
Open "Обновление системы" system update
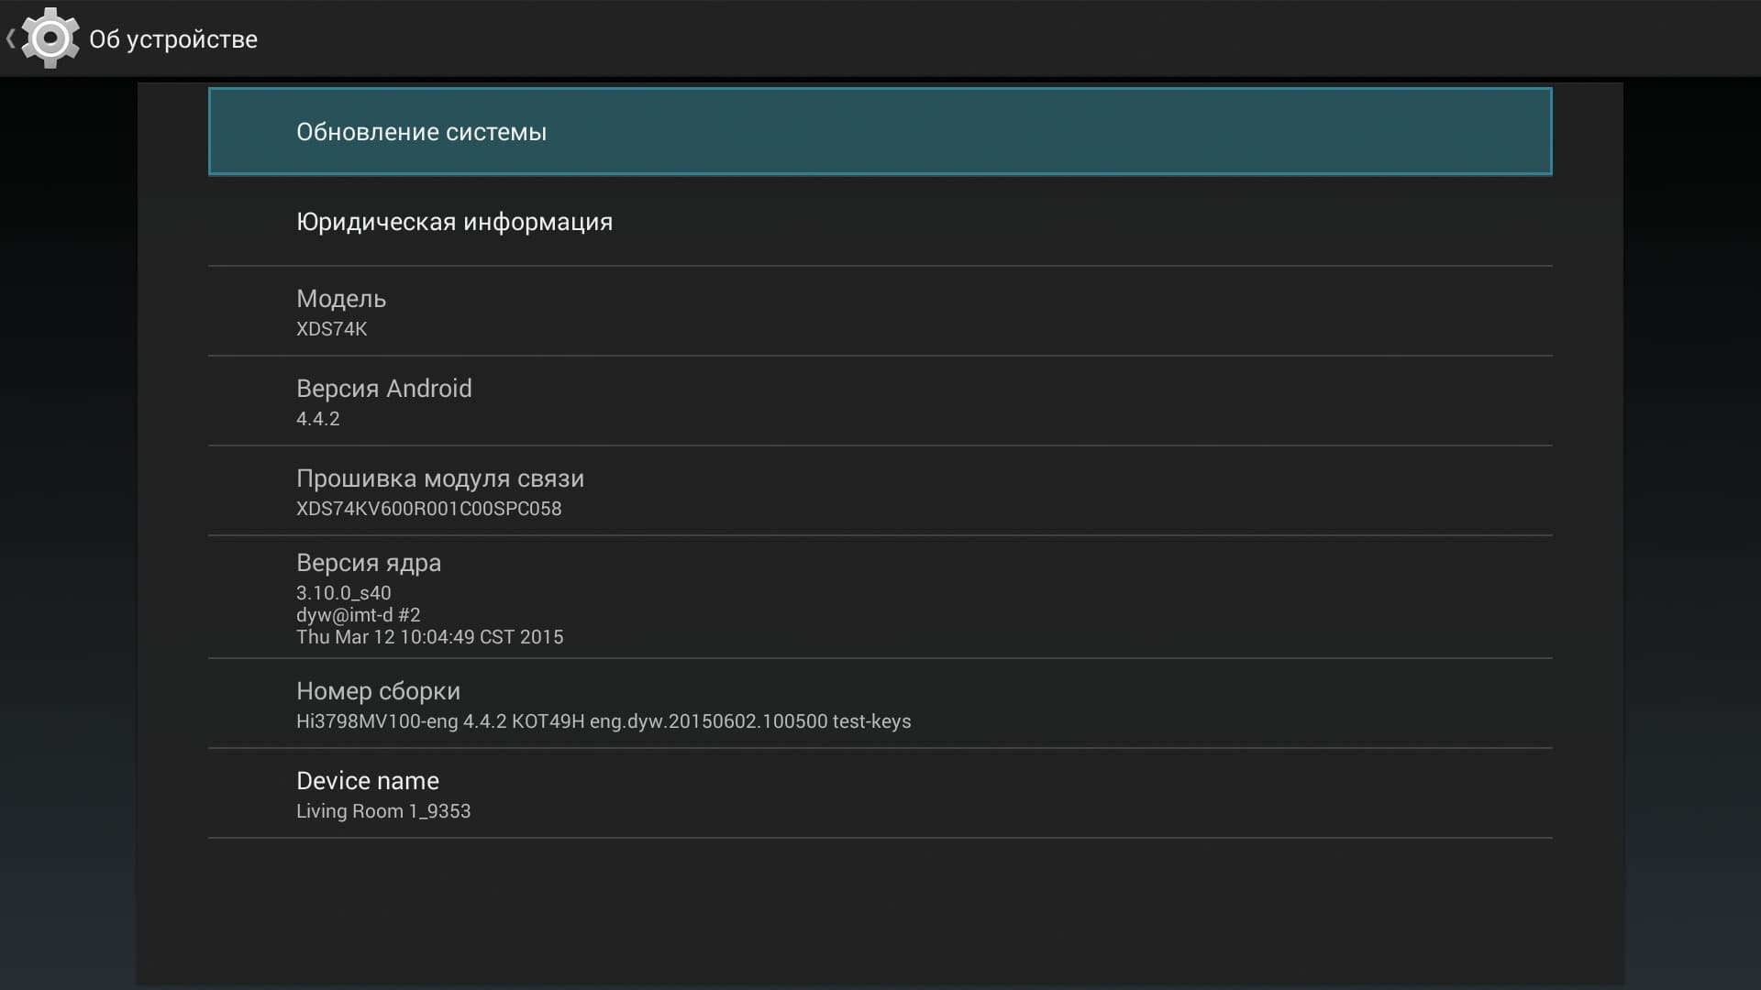click(421, 132)
